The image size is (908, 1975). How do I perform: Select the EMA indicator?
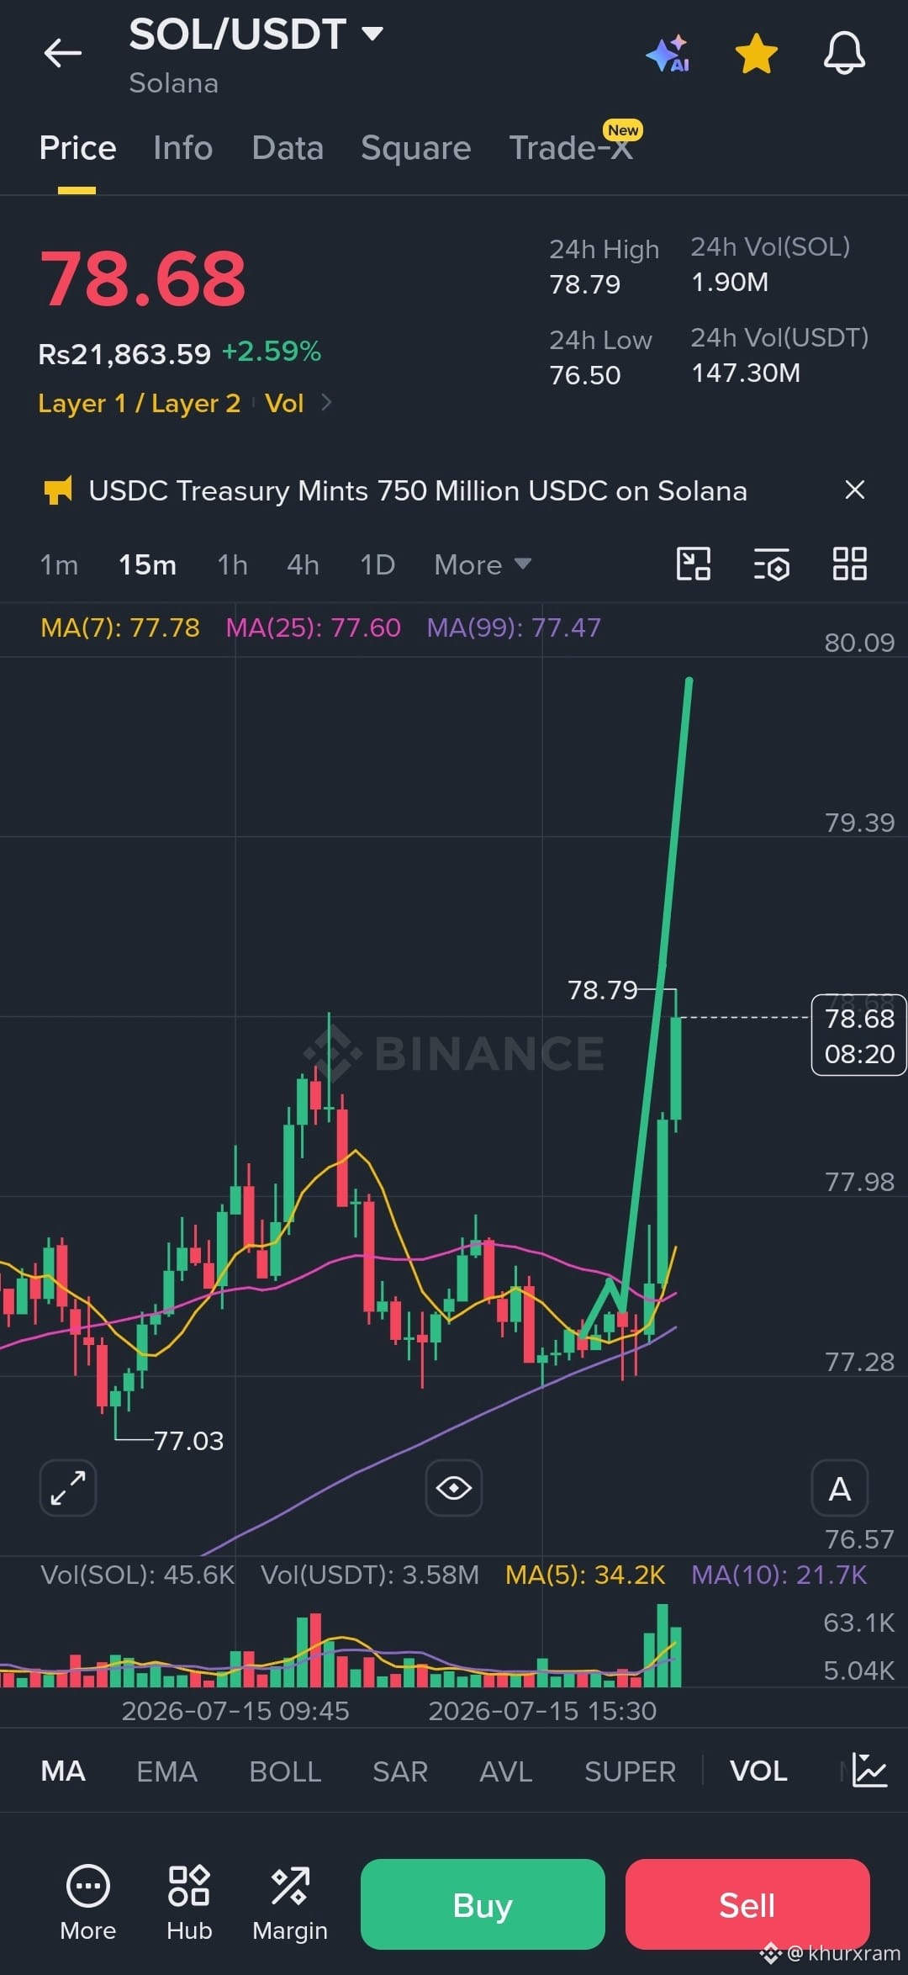(166, 1771)
